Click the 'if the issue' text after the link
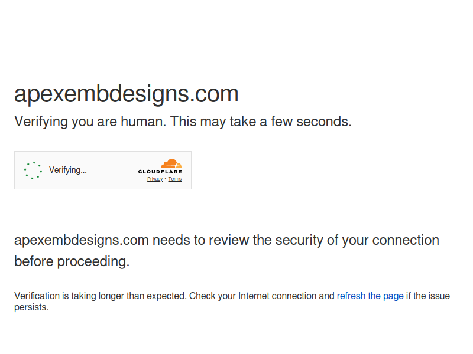 428,296
